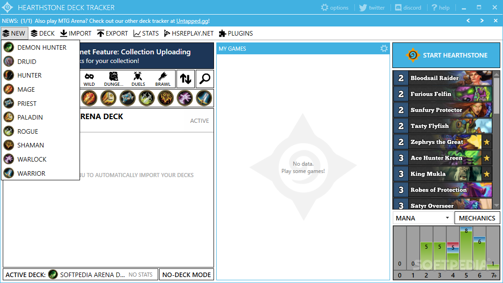Click active deck Softpedia Arena D... label
This screenshot has width=503, height=283.
92,275
